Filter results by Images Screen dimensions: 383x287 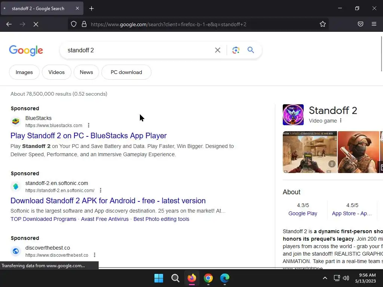[24, 72]
